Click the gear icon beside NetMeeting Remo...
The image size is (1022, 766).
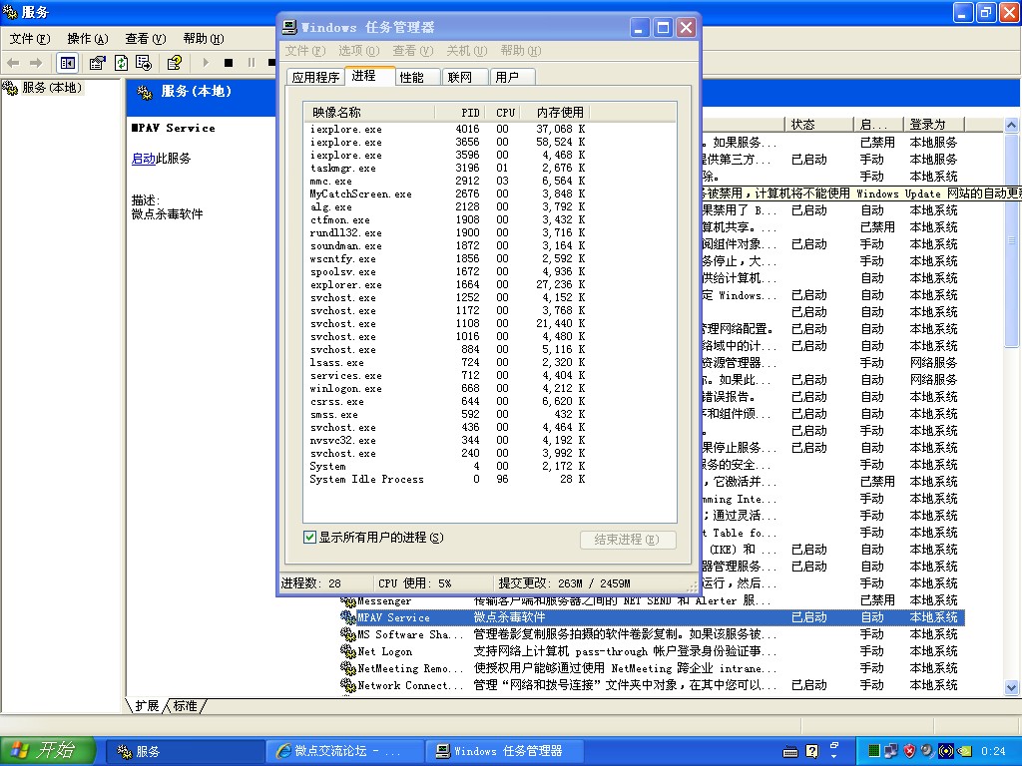348,668
